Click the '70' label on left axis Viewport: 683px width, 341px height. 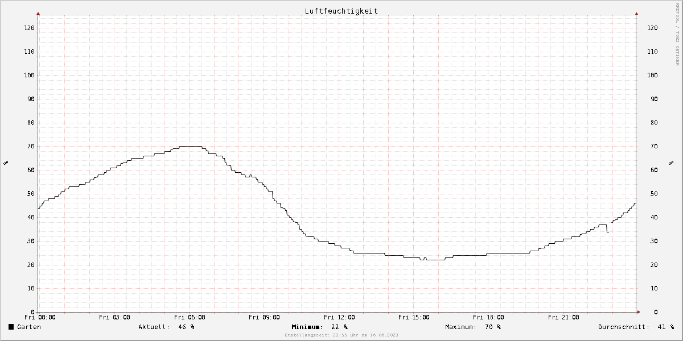[31, 146]
